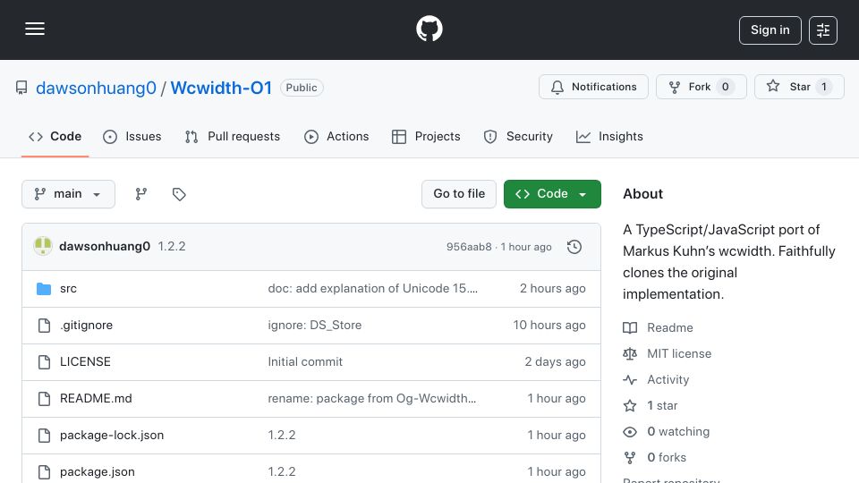Image resolution: width=859 pixels, height=483 pixels.
Task: Click the LICENSE file icon
Action: [45, 362]
